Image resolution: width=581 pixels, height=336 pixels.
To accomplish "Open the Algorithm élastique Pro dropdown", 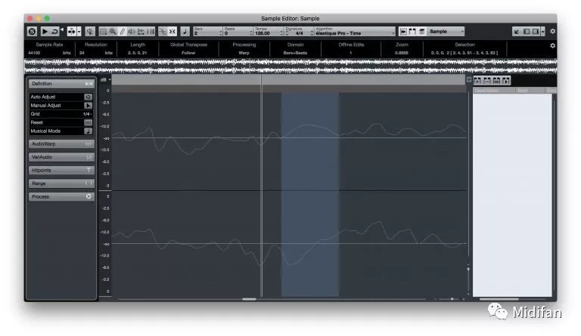I will tap(354, 32).
